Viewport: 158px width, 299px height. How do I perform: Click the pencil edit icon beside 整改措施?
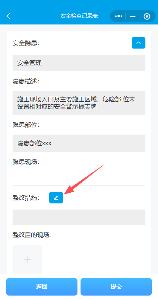[x=56, y=198]
